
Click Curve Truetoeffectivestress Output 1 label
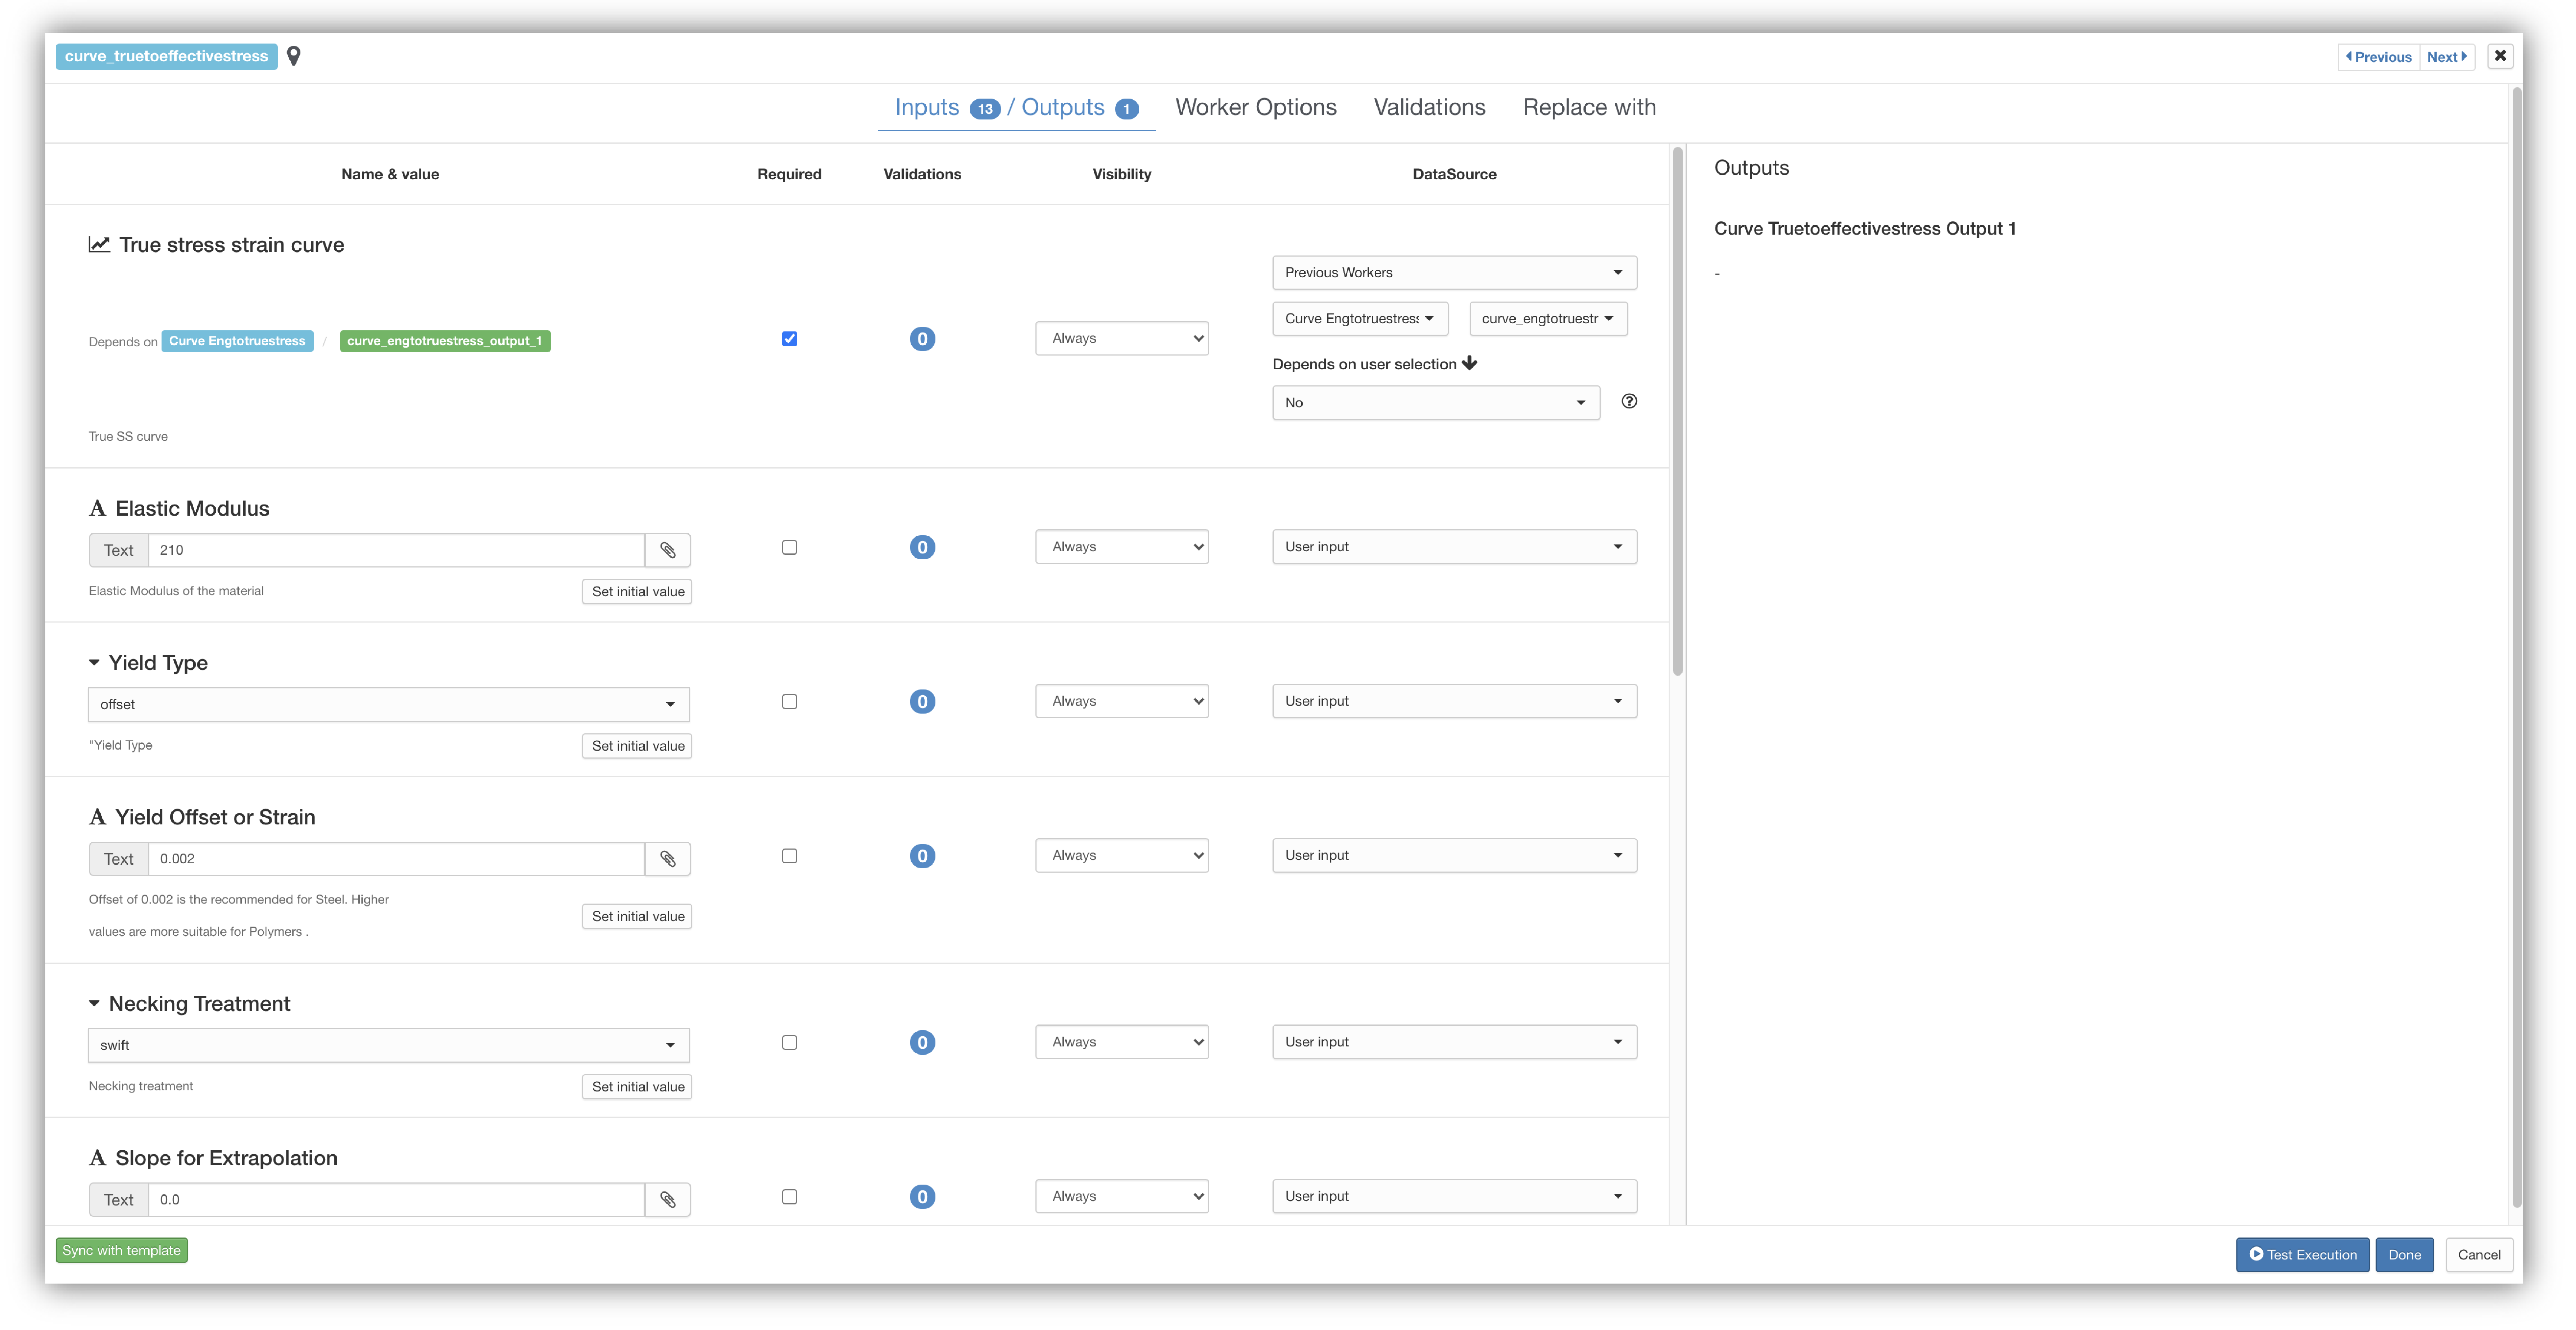(1865, 229)
